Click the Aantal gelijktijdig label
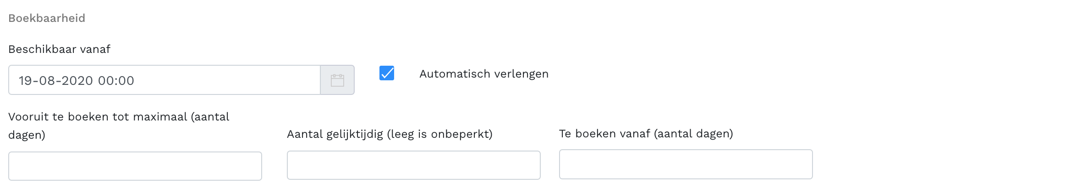This screenshot has height=188, width=1065. click(335, 134)
